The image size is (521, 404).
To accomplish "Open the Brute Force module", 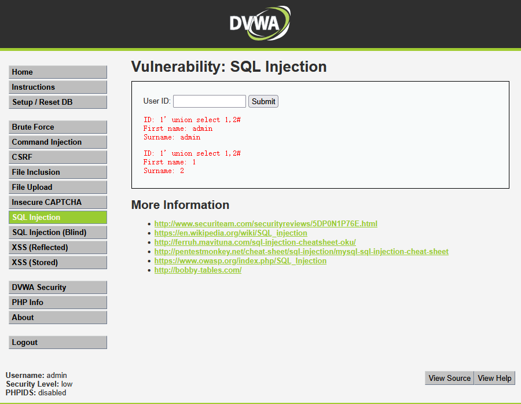I will tap(58, 127).
